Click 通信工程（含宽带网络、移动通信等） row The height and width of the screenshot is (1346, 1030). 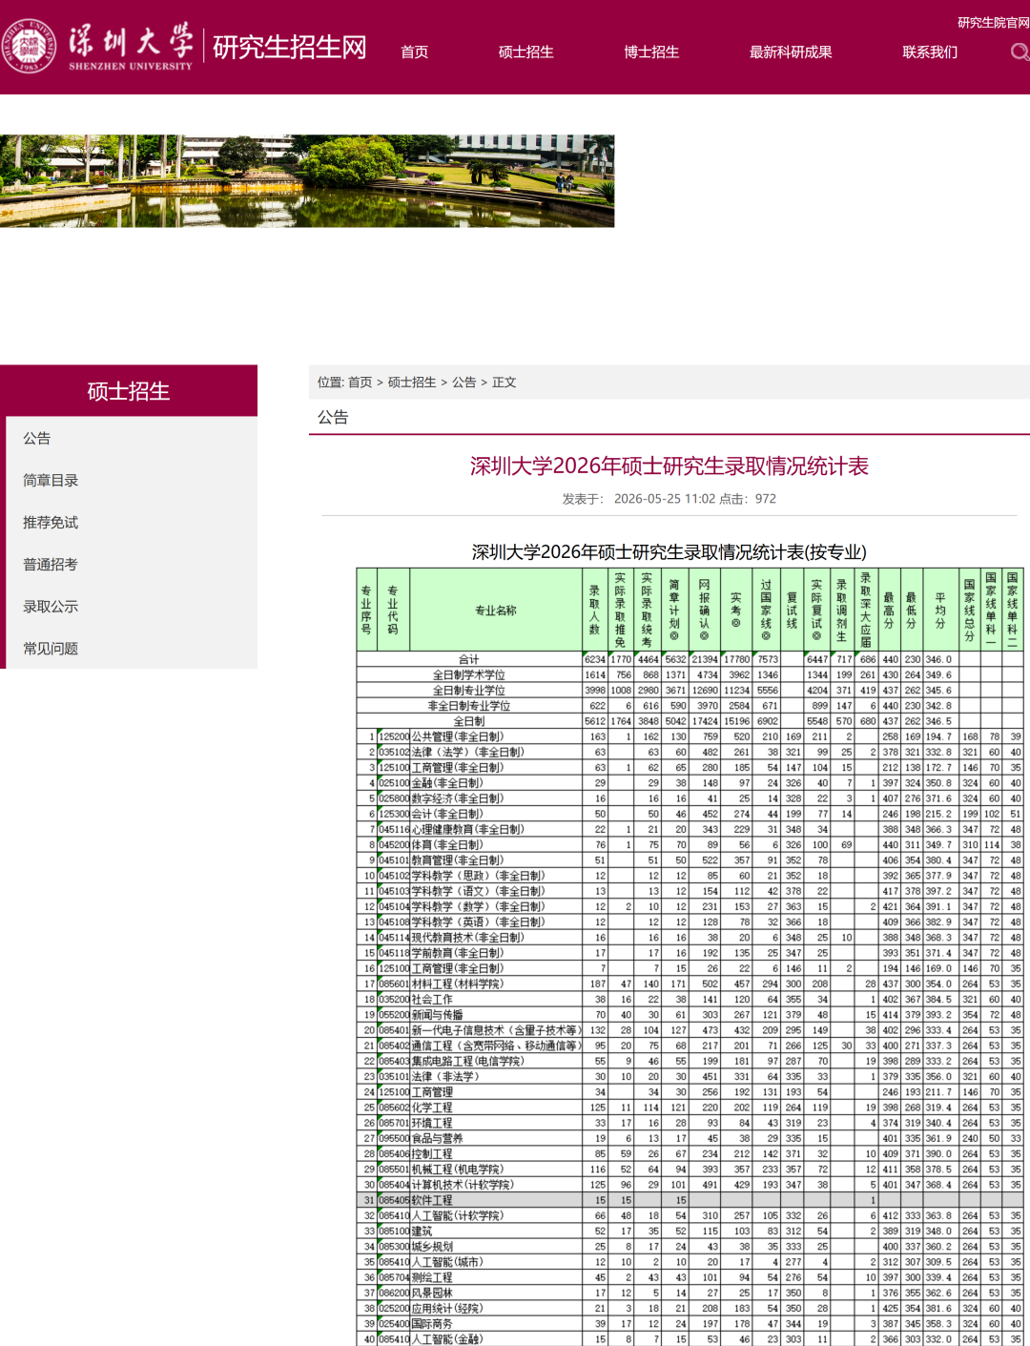tap(690, 1046)
